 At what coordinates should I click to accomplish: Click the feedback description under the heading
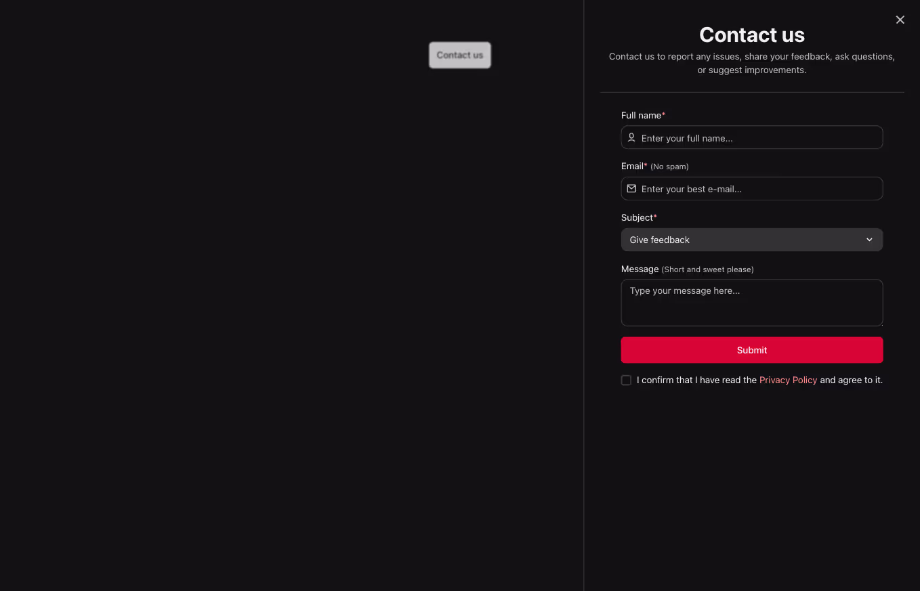tap(752, 63)
